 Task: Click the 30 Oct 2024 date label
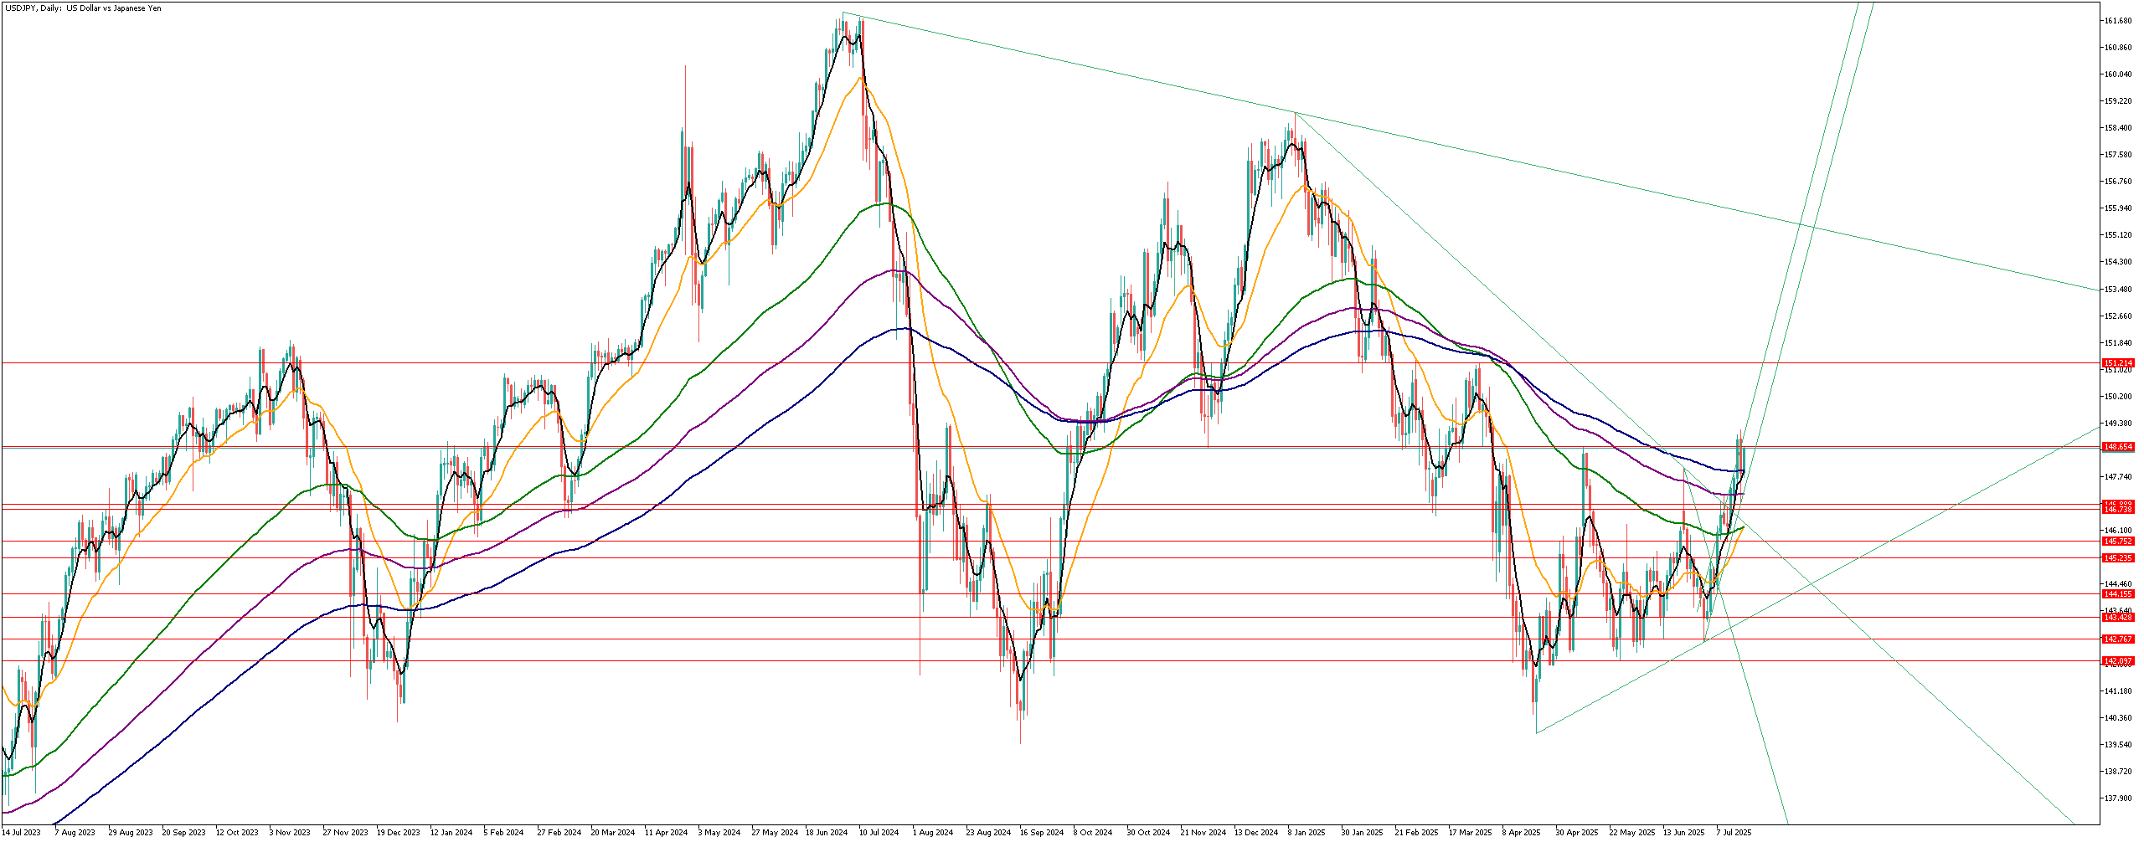click(x=1147, y=833)
